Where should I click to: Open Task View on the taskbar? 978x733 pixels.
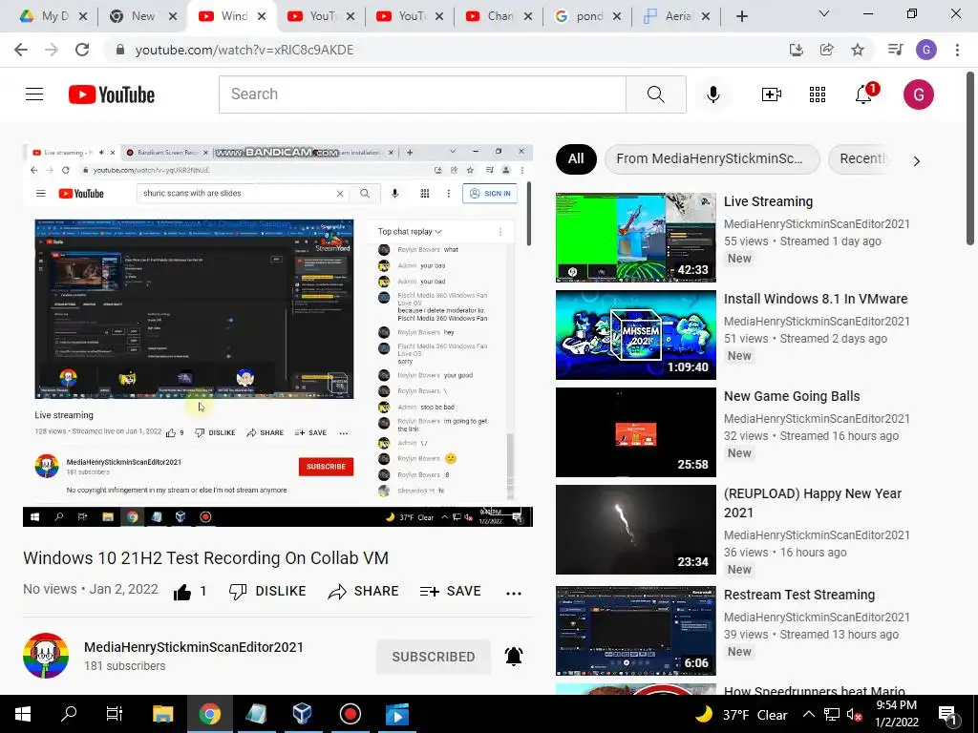(115, 714)
